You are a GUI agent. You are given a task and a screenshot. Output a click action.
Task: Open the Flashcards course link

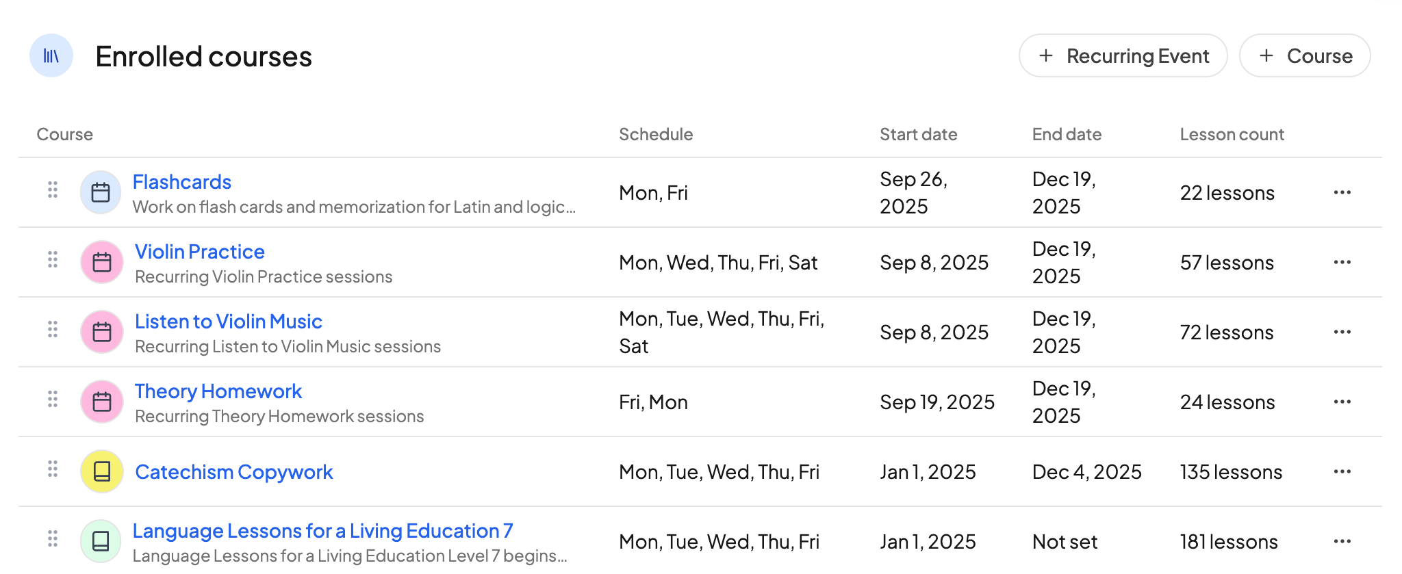coord(182,182)
